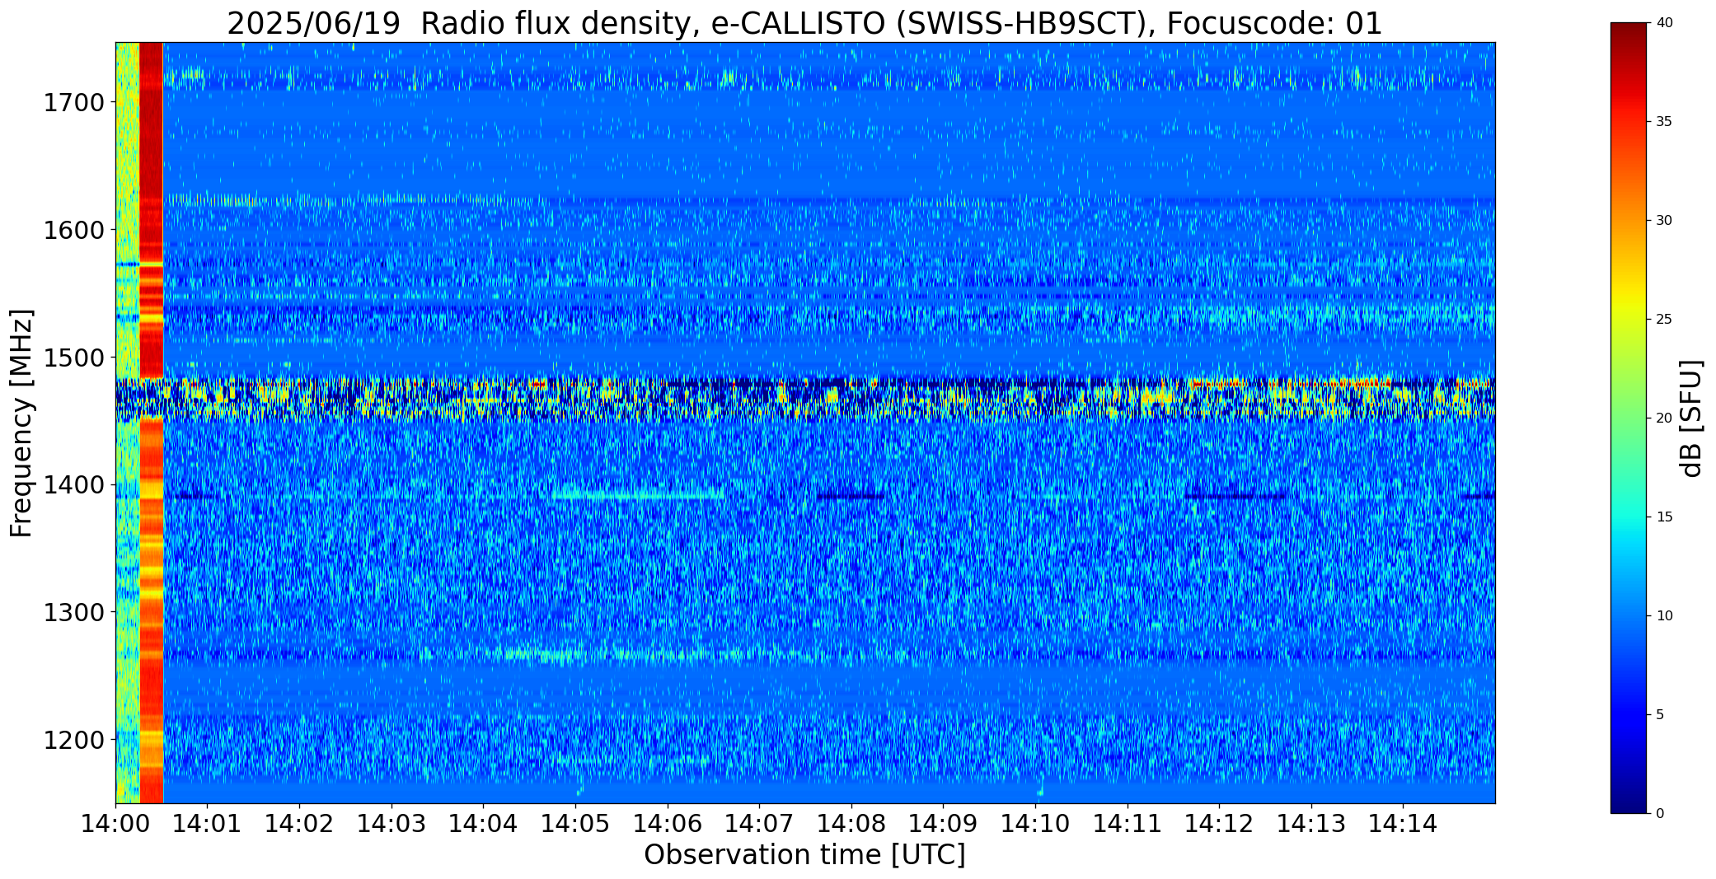
Task: Click the colorbar 15 tick label
Action: click(1664, 517)
